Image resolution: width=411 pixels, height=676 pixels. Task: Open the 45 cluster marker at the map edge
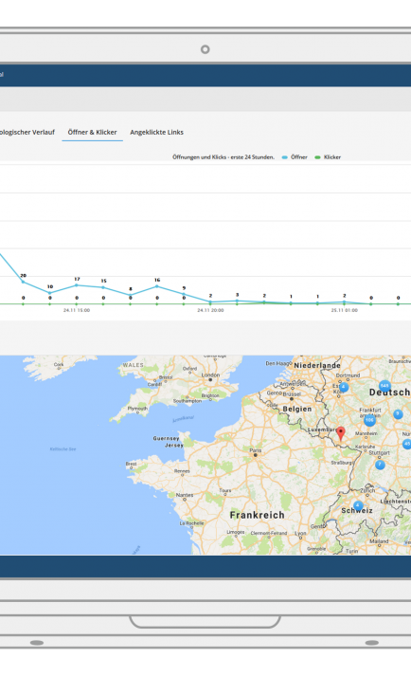tap(406, 444)
